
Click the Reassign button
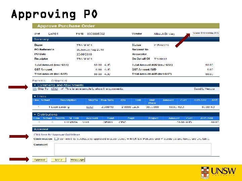[x=78, y=160]
